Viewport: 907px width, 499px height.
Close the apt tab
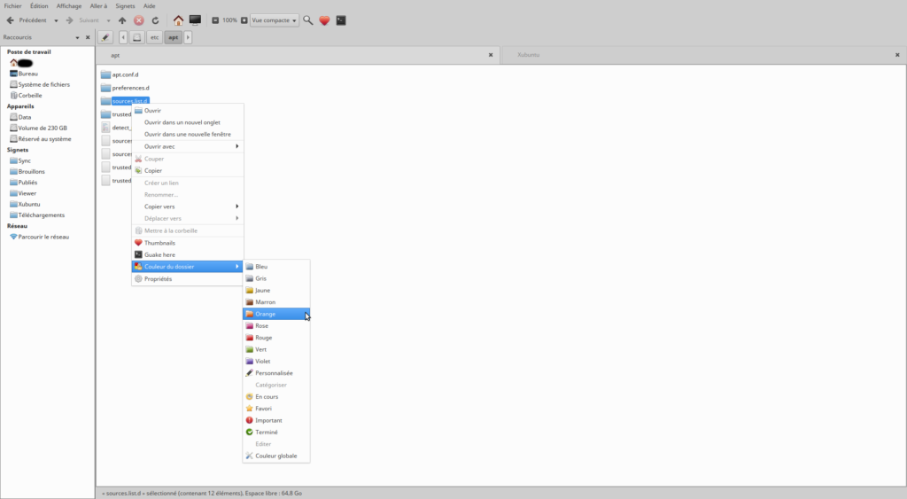(x=491, y=55)
